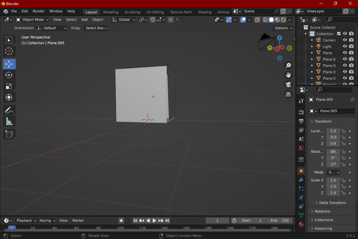Switch to wireframe viewport shading
Viewport: 358px width, 239px height.
[265, 20]
